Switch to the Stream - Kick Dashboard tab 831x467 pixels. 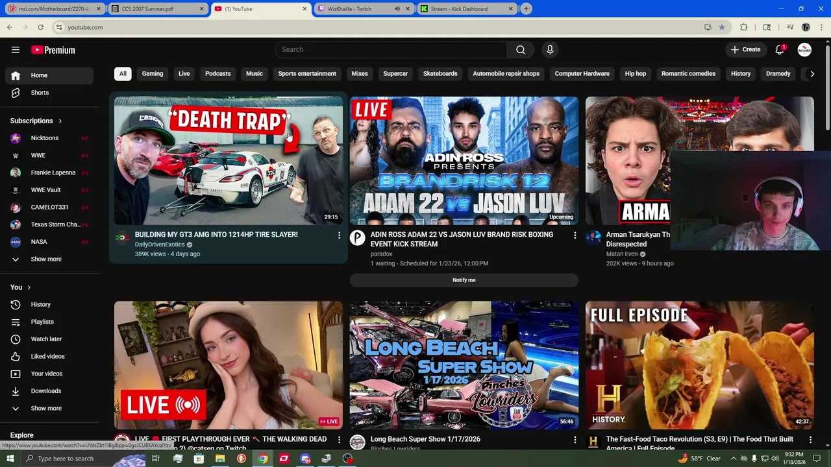pos(466,9)
